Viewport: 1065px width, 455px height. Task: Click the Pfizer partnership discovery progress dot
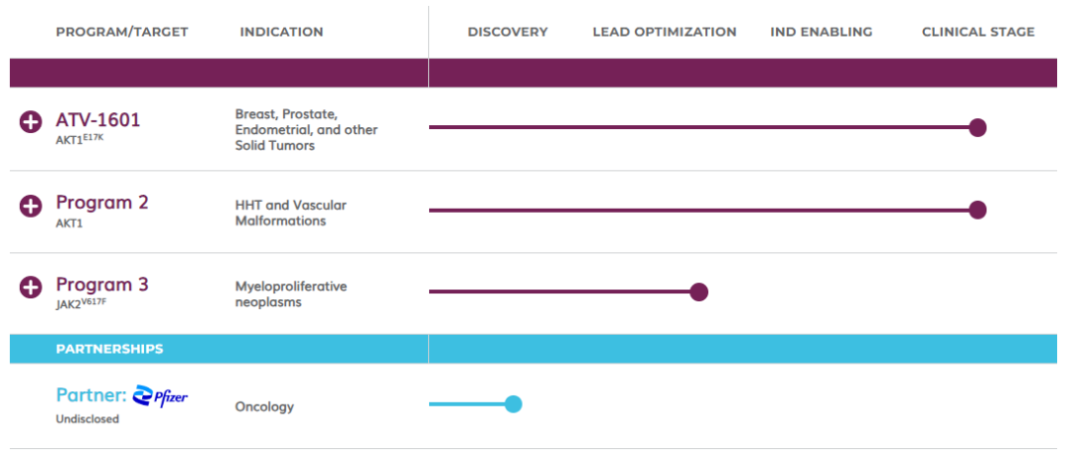click(x=513, y=404)
